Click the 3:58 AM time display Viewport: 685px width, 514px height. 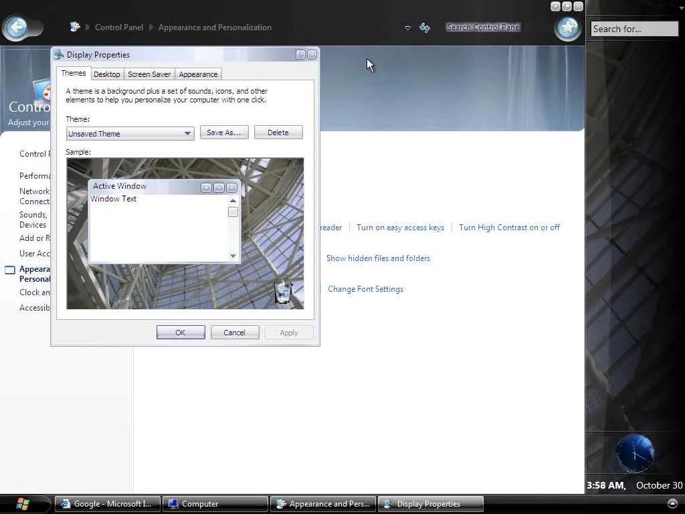[606, 485]
